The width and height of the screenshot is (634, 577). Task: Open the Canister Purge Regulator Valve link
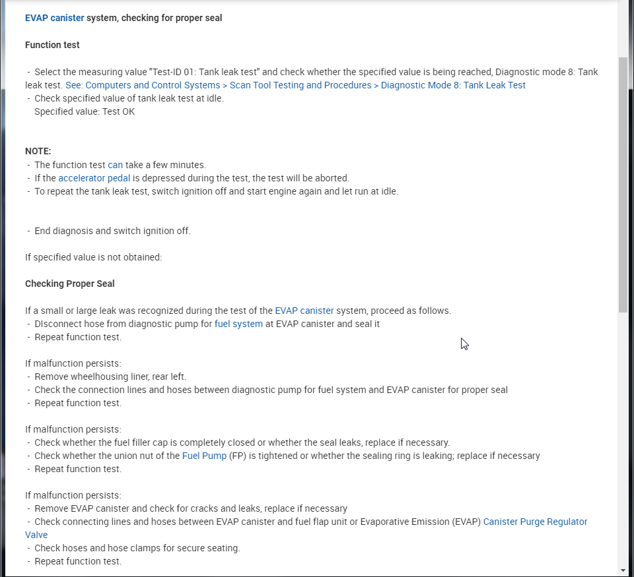535,522
